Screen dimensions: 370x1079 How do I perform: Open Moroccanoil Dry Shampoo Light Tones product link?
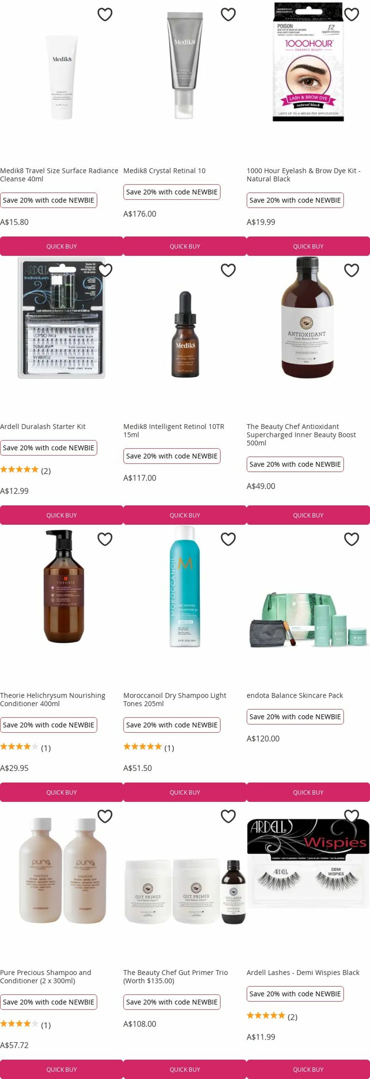click(174, 699)
